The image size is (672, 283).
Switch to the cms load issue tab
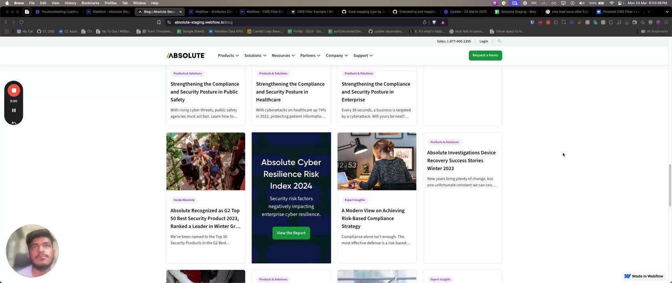coord(567,12)
